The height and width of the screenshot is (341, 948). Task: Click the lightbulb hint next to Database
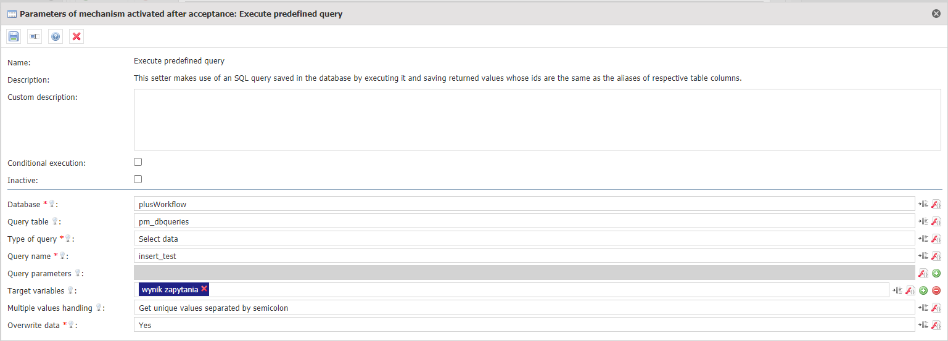tap(52, 203)
